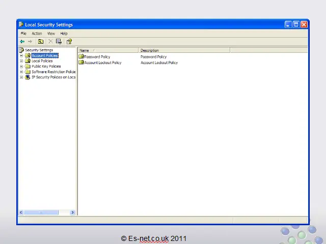Click the Local Policies folder icon

coord(28,61)
